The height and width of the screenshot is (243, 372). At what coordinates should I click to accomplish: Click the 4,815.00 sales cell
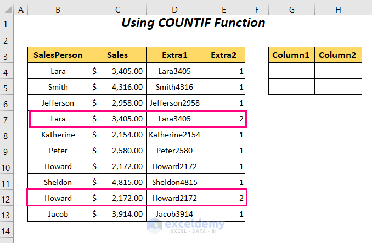click(117, 182)
